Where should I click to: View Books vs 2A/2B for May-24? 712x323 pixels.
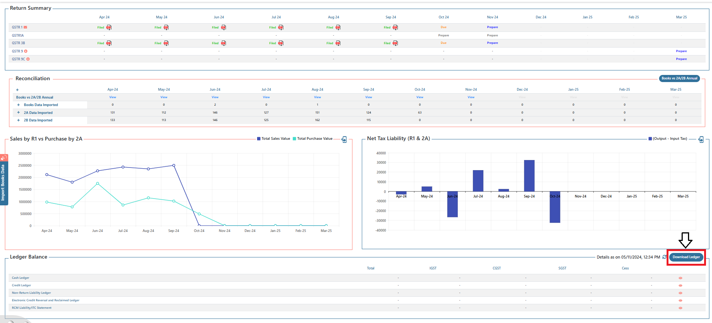click(164, 97)
